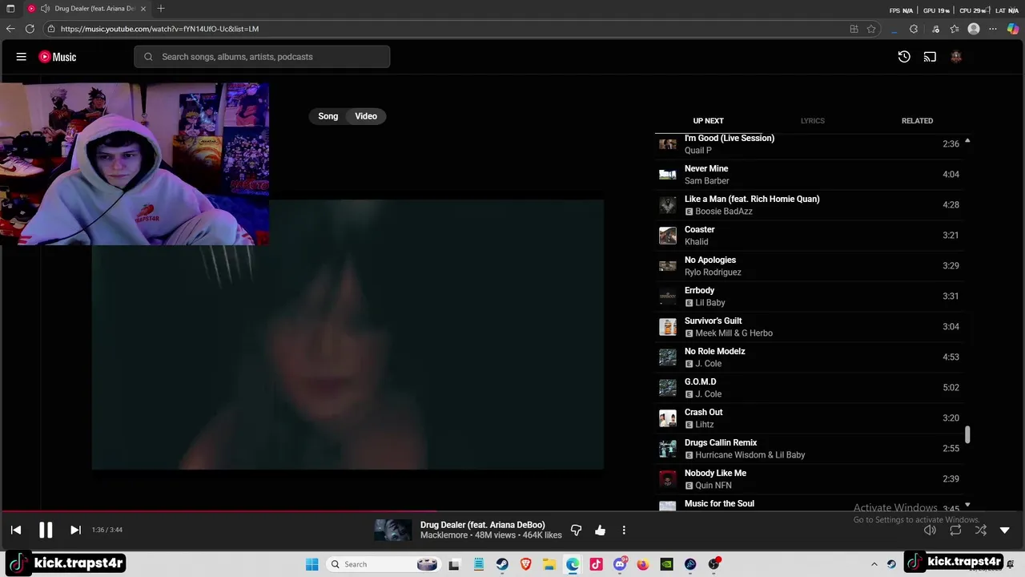Screen dimensions: 1025x577
Task: Mute the player volume
Action: pos(930,530)
